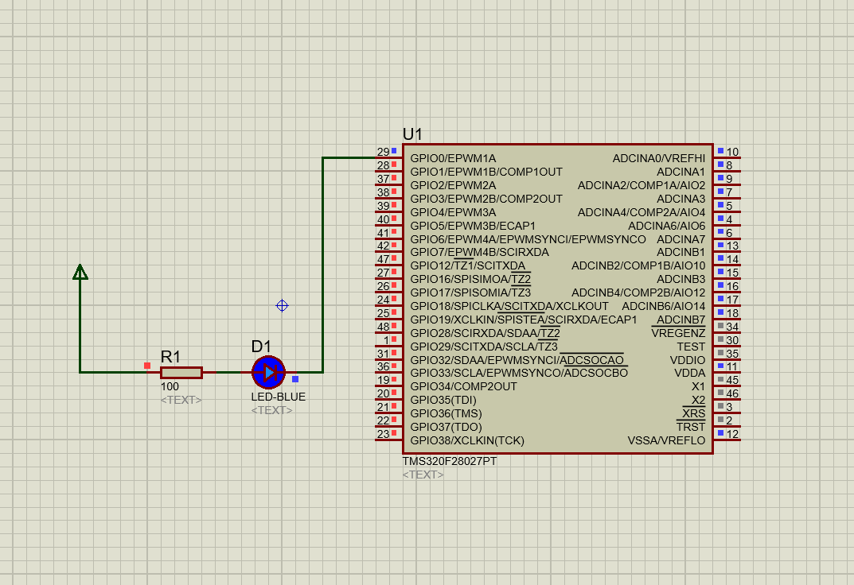Click the ADCINA4/COMP2A/AIO4 pin label
This screenshot has height=585, width=854.
pyautogui.click(x=641, y=212)
